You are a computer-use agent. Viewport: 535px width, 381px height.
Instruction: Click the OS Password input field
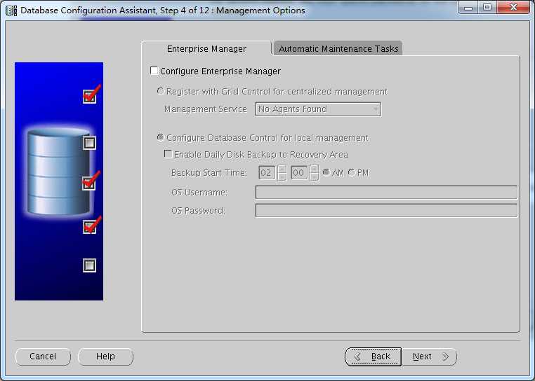tap(386, 211)
